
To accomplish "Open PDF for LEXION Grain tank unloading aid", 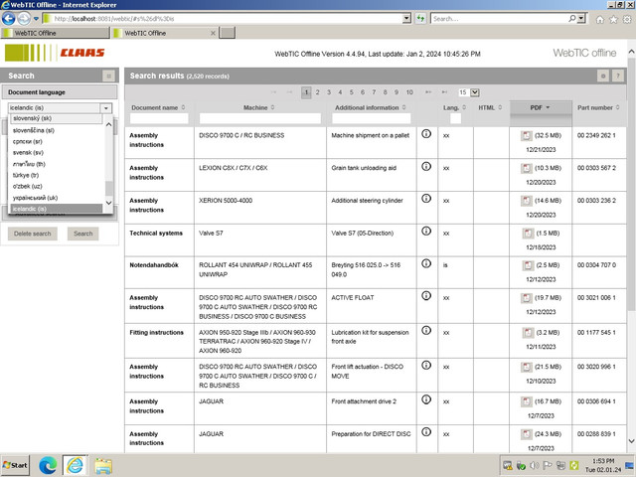I will click(x=526, y=168).
